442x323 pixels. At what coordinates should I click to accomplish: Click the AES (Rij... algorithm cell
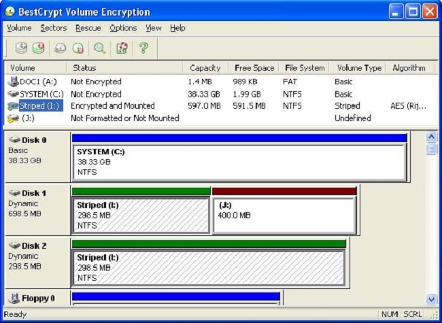409,106
